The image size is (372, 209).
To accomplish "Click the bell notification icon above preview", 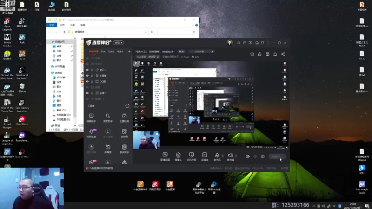I will [x=275, y=54].
